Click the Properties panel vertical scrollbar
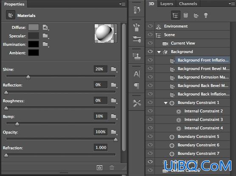236x176 pixels. [124, 87]
